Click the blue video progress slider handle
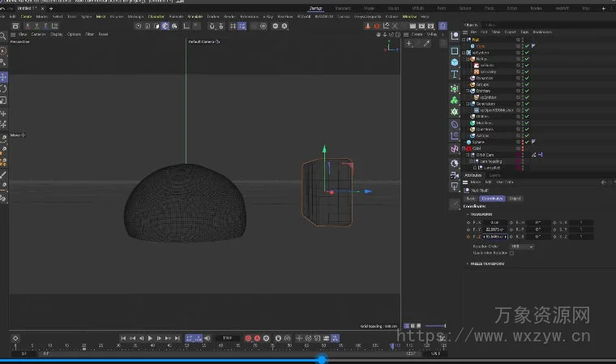This screenshot has height=364, width=616. 322,359
